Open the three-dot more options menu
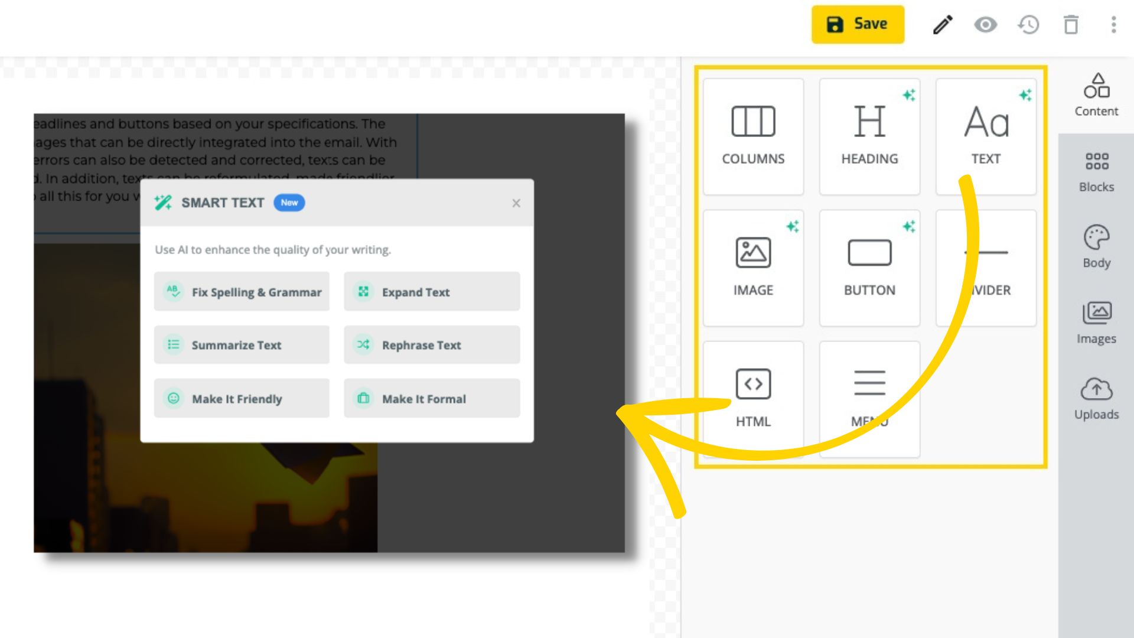This screenshot has width=1134, height=638. [1113, 25]
